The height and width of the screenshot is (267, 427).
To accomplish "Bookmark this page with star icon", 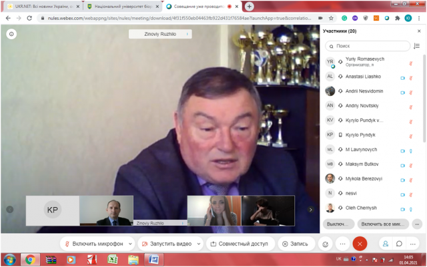I will click(x=331, y=18).
